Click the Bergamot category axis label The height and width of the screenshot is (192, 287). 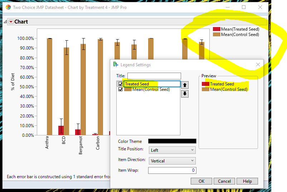81,145
